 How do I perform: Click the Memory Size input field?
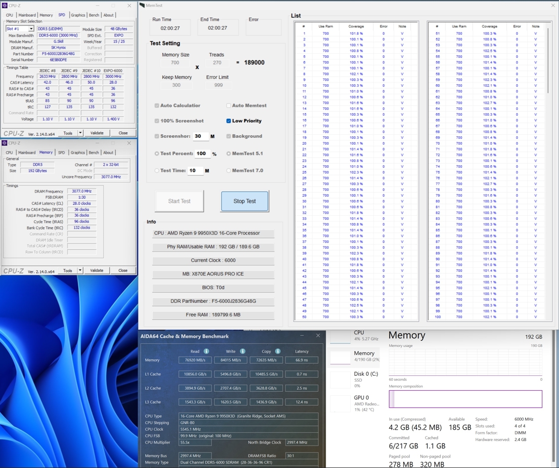(x=175, y=63)
